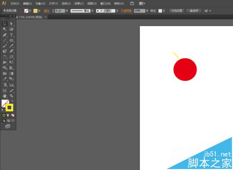Select the Zoom tool
This screenshot has width=233, height=170.
(x=11, y=96)
